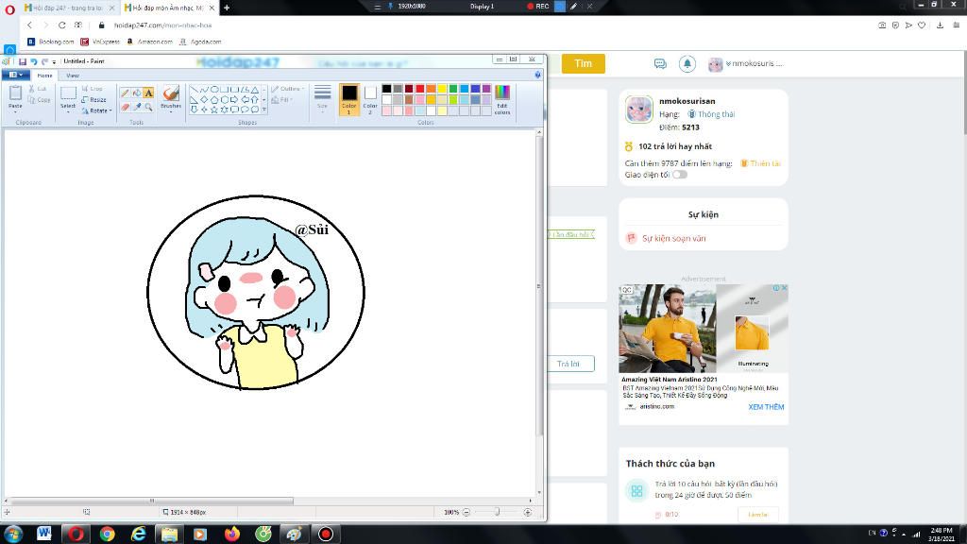This screenshot has width=967, height=544.
Task: Open the Booking.com bookmark
Action: [51, 42]
